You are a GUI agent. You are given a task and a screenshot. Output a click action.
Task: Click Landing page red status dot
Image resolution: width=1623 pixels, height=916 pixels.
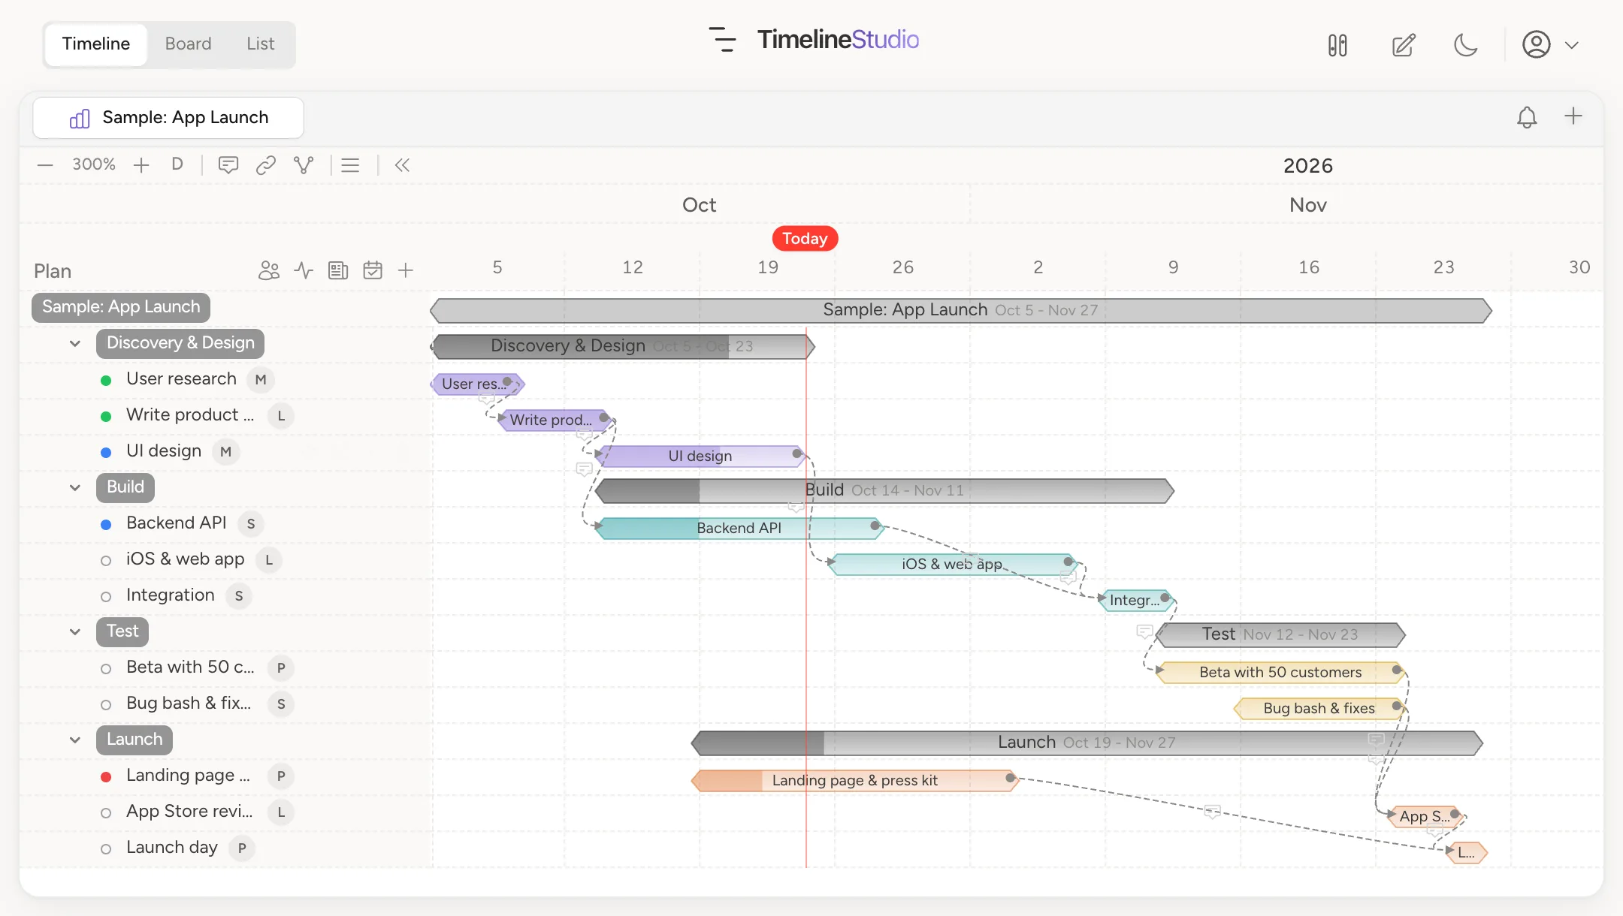pyautogui.click(x=106, y=777)
